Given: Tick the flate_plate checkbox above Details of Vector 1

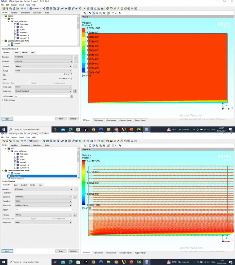Looking at the screenshot, I should click(x=15, y=154).
